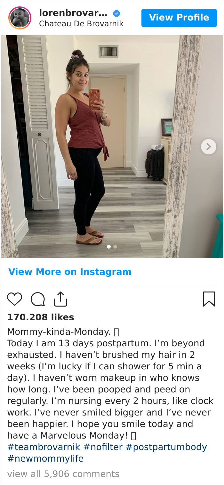224x485 pixels.
Task: Click the blue verified badge
Action: [116, 13]
